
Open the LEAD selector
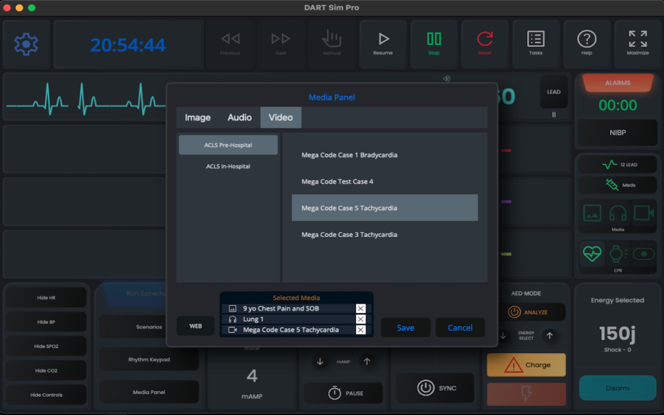[554, 92]
